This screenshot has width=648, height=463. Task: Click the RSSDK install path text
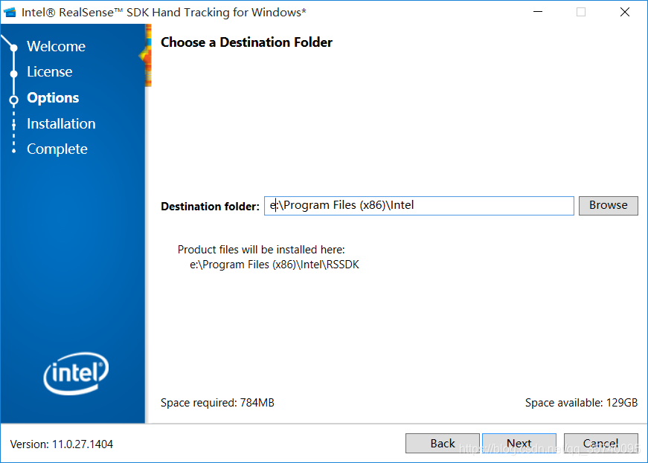click(x=275, y=265)
